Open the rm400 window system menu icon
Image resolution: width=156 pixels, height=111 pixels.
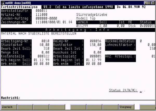[x=2, y=2]
